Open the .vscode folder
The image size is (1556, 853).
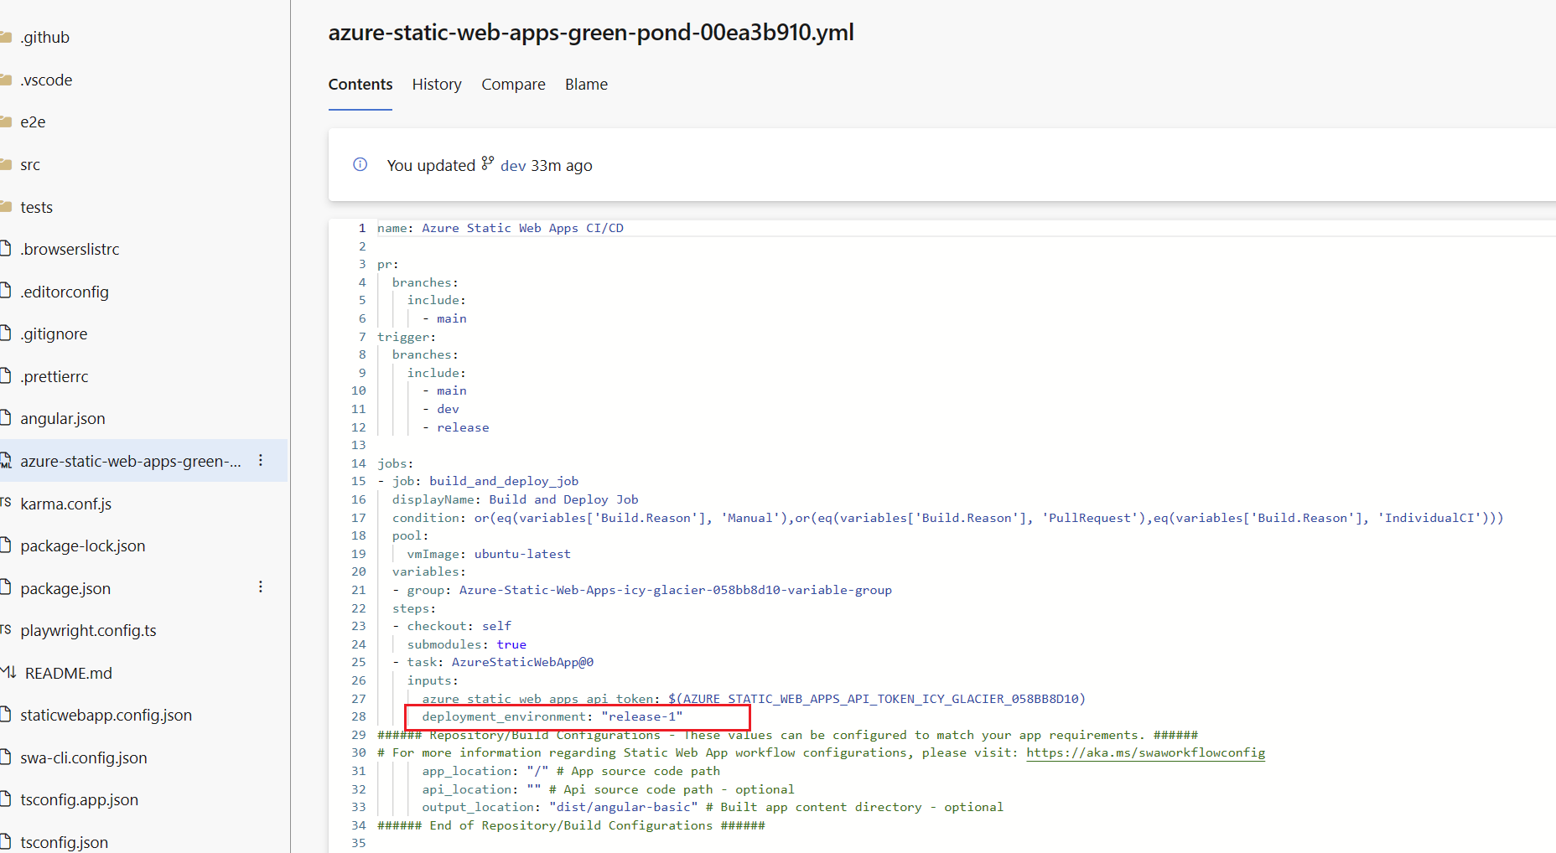pyautogui.click(x=46, y=80)
